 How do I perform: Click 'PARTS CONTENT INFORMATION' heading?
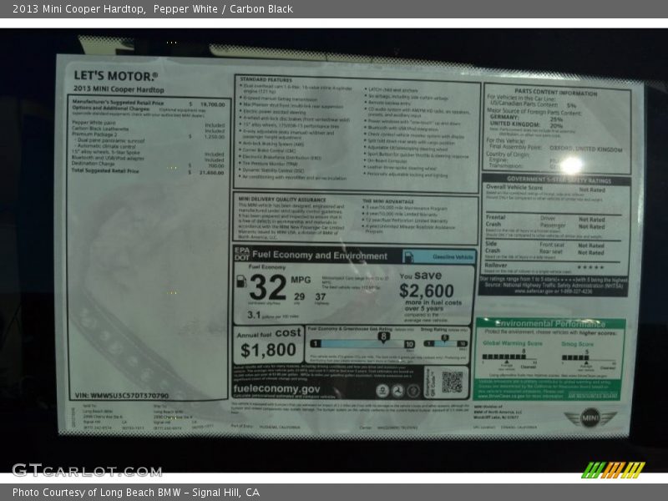click(555, 93)
